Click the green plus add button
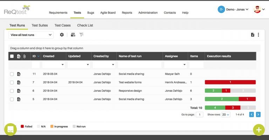The image size is (269, 140). [259, 130]
